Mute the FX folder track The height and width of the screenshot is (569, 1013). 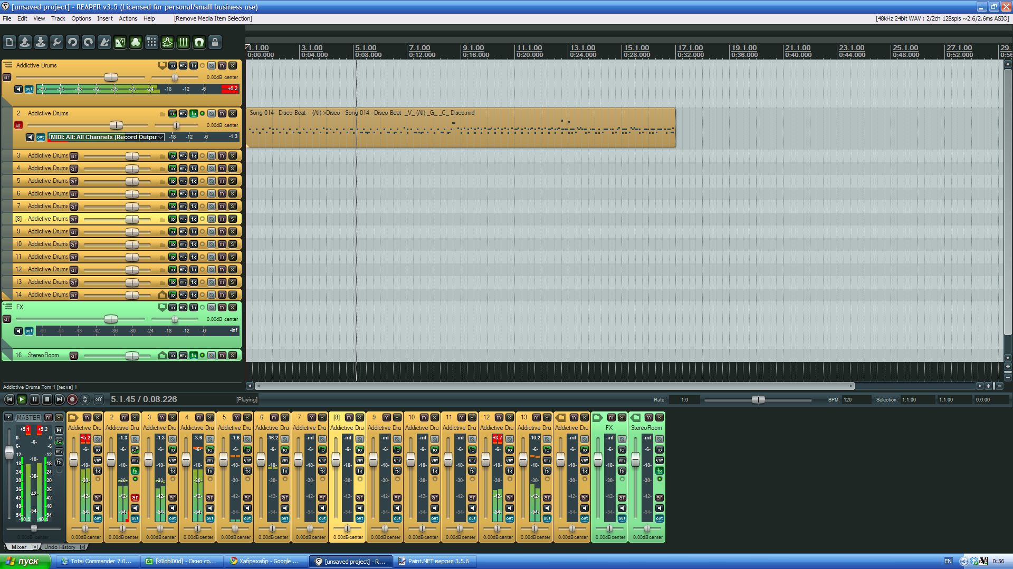222,307
